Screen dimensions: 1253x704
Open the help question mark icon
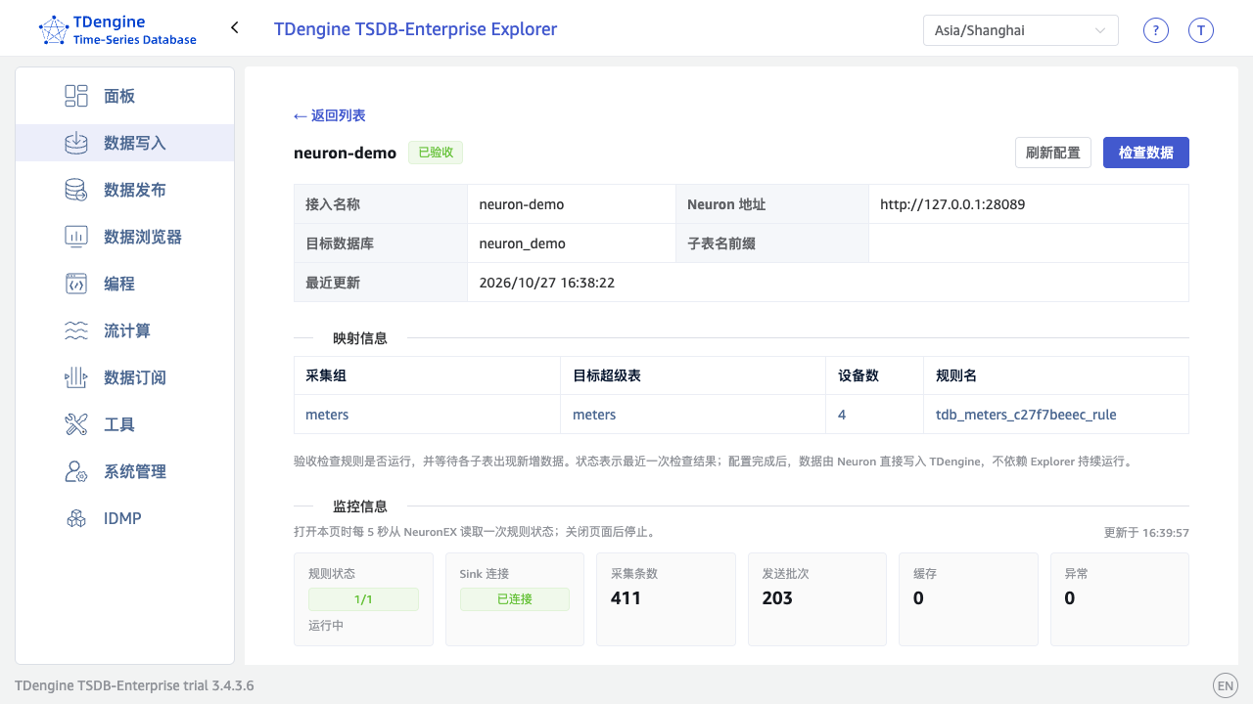click(1156, 30)
